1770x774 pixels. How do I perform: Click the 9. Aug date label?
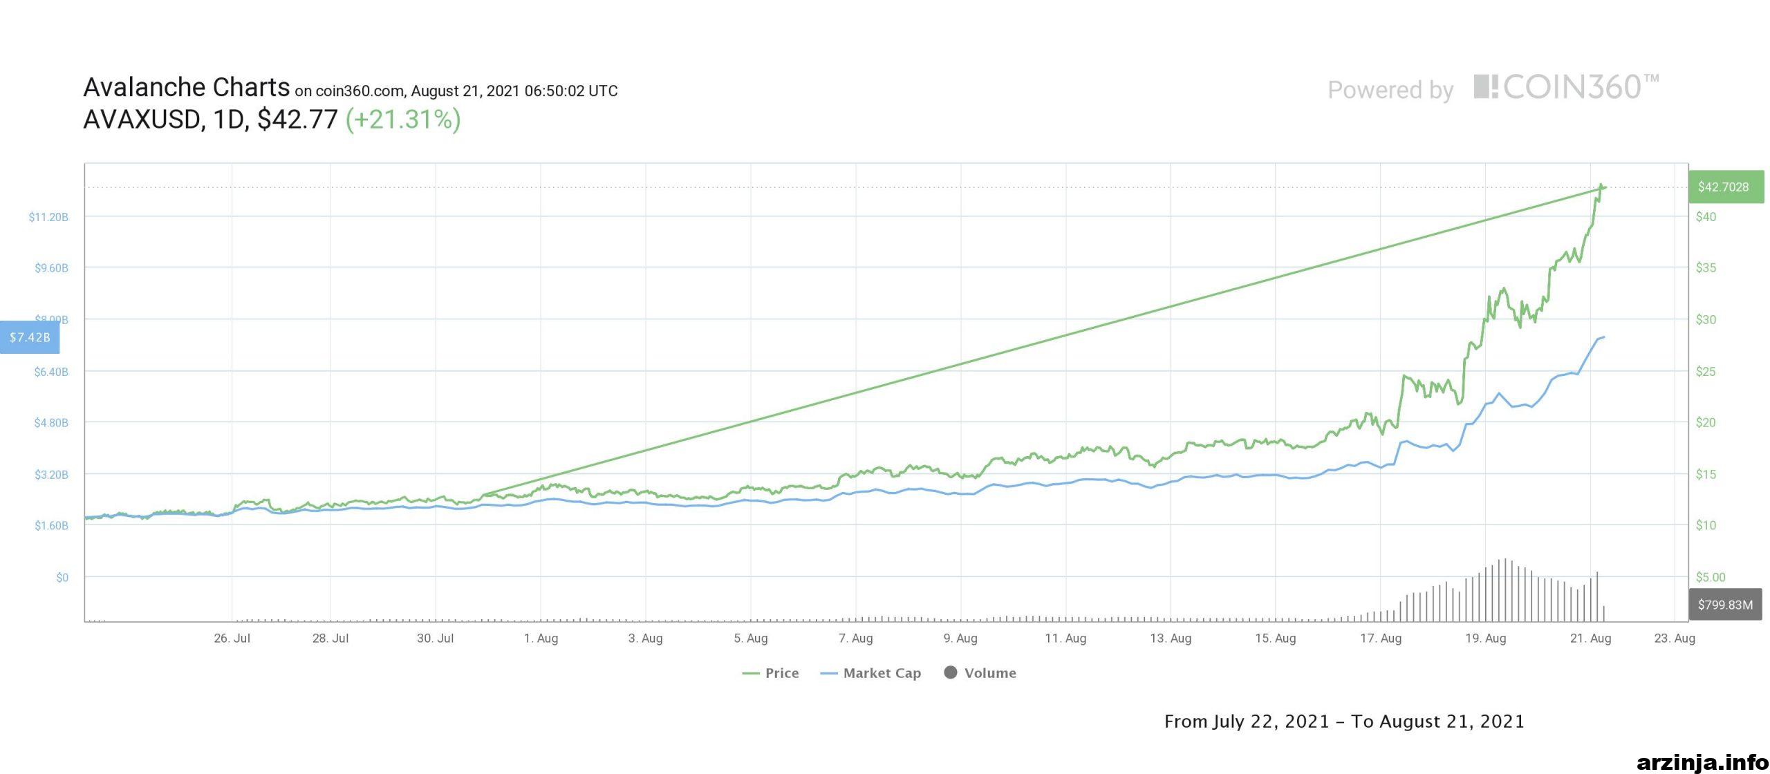[961, 639]
